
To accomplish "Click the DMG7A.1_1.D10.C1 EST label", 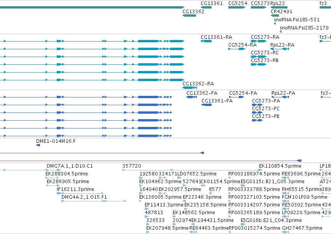I will point(70,166).
